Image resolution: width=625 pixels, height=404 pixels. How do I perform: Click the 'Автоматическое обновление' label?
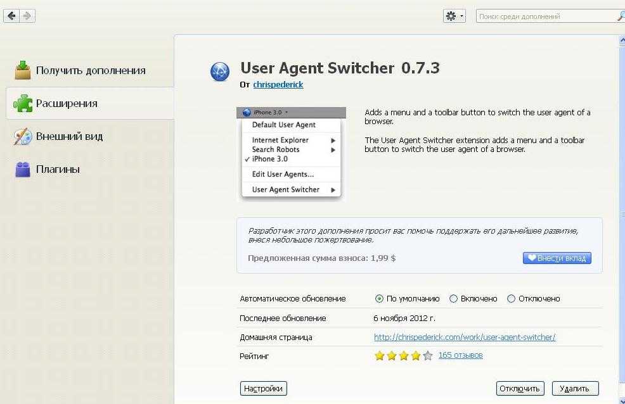[x=293, y=298]
